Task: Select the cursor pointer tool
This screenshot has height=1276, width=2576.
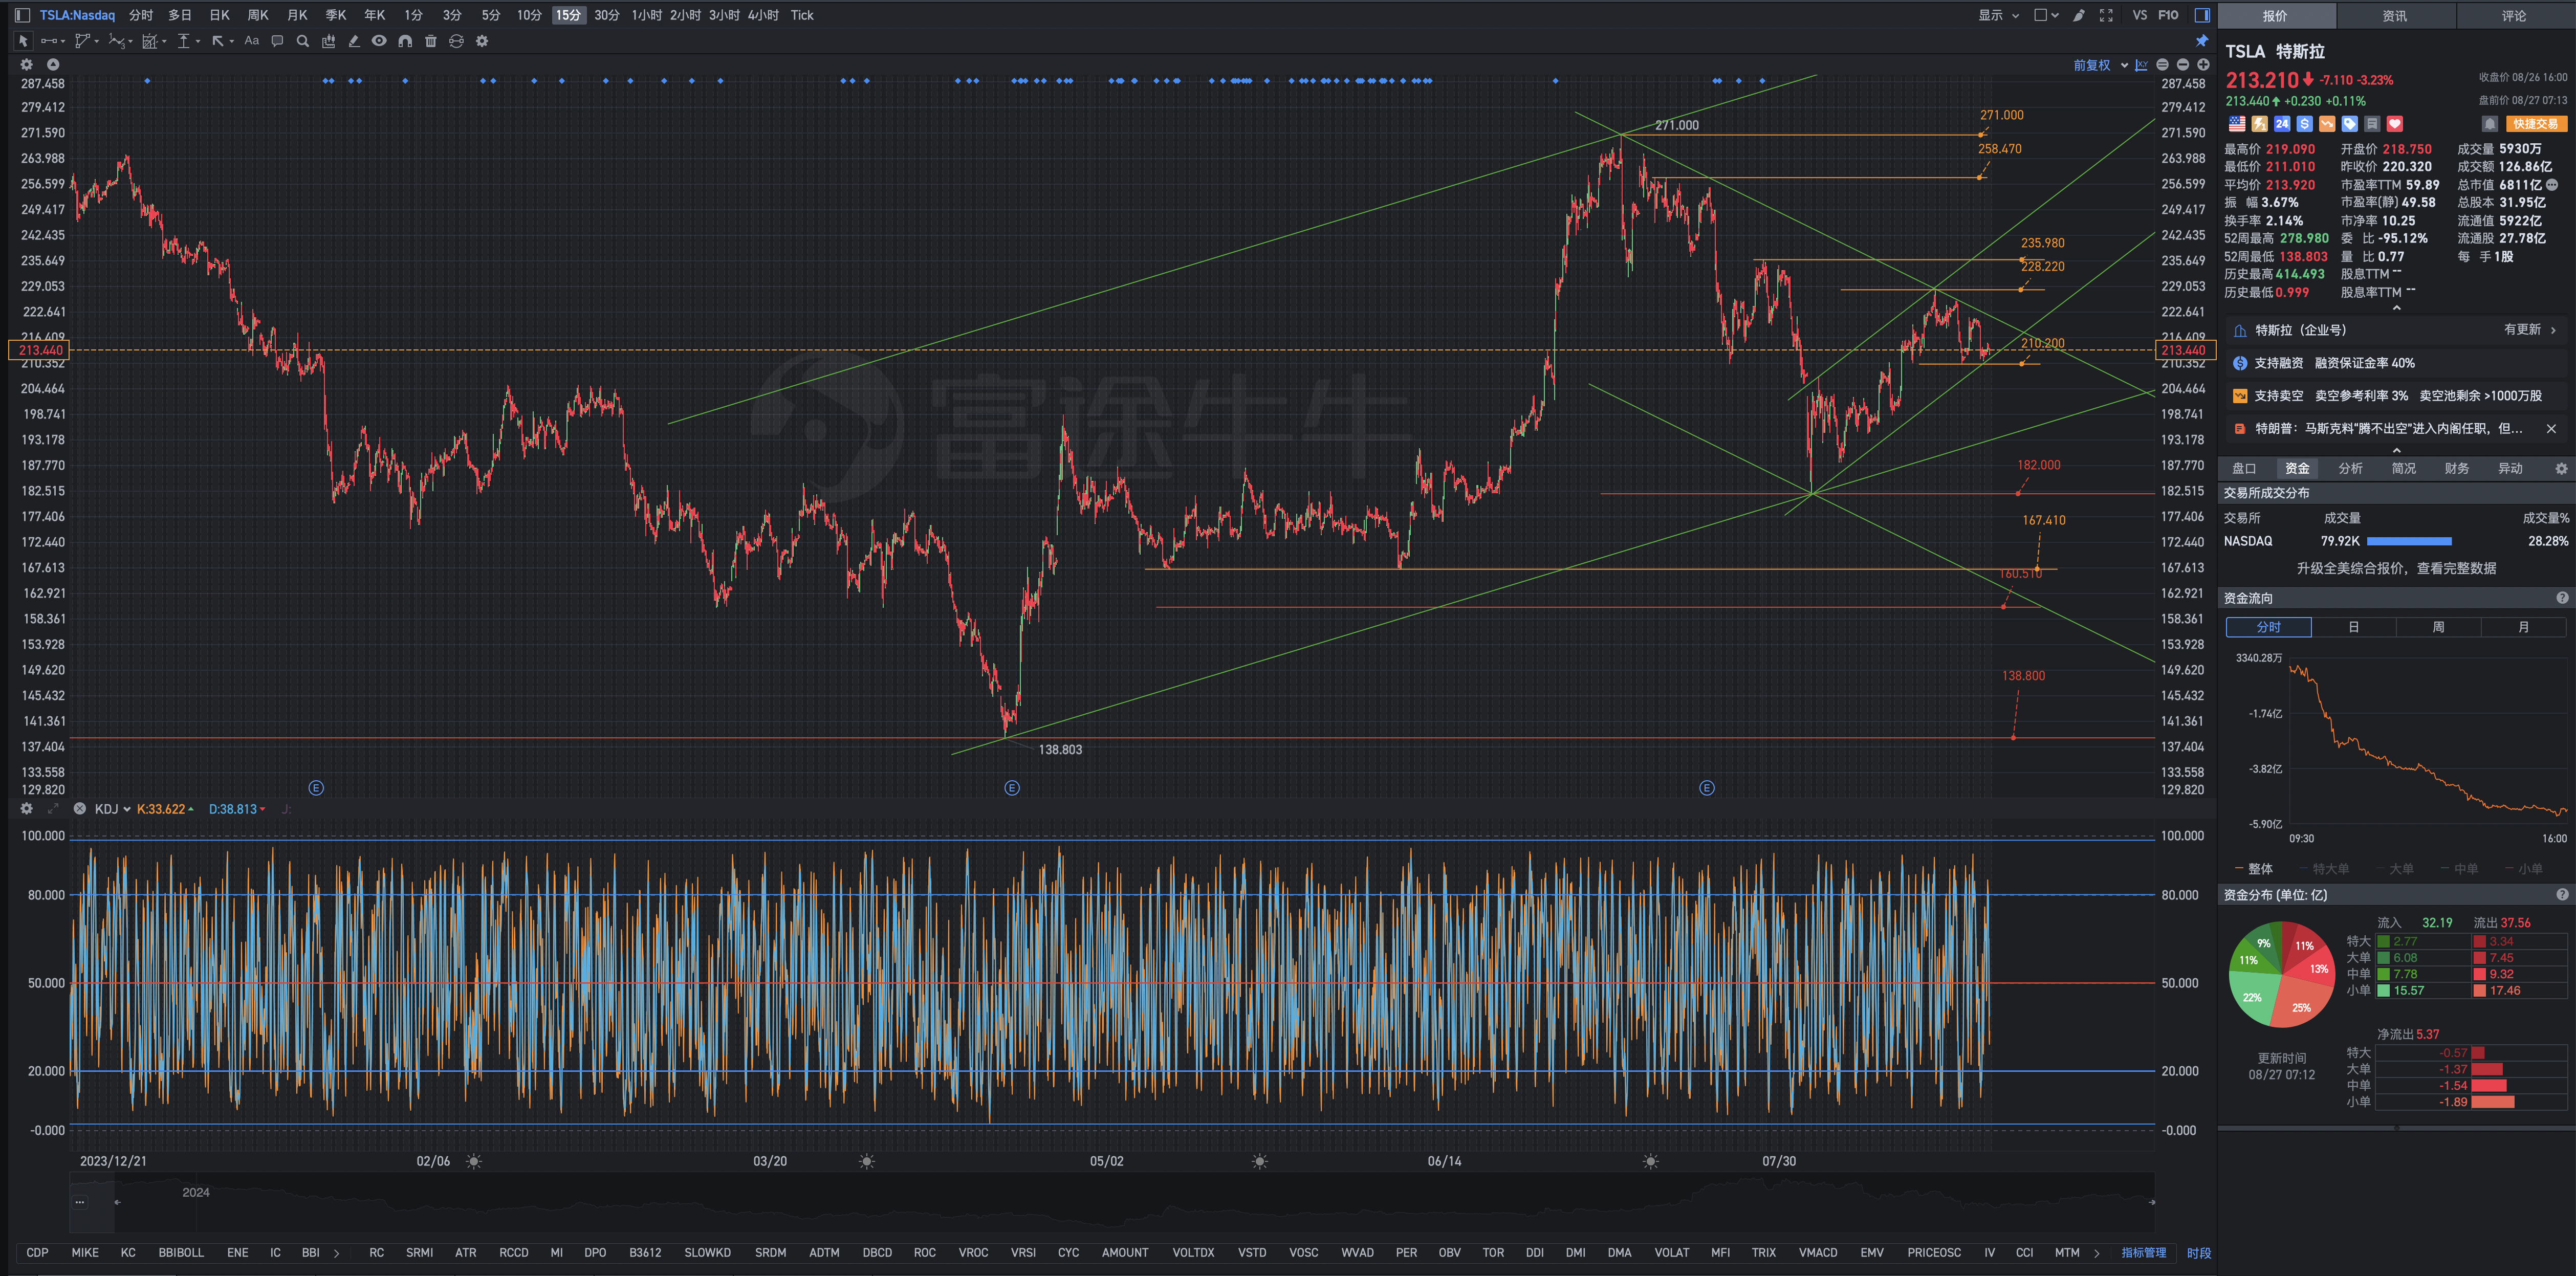Action: (22, 41)
